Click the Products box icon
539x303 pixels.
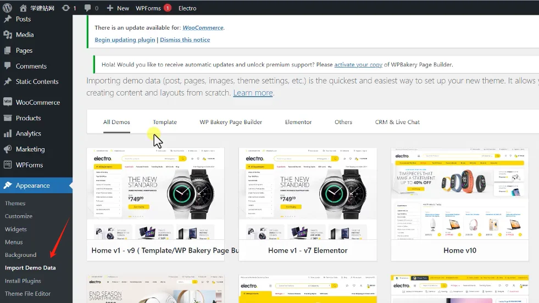pyautogui.click(x=8, y=118)
